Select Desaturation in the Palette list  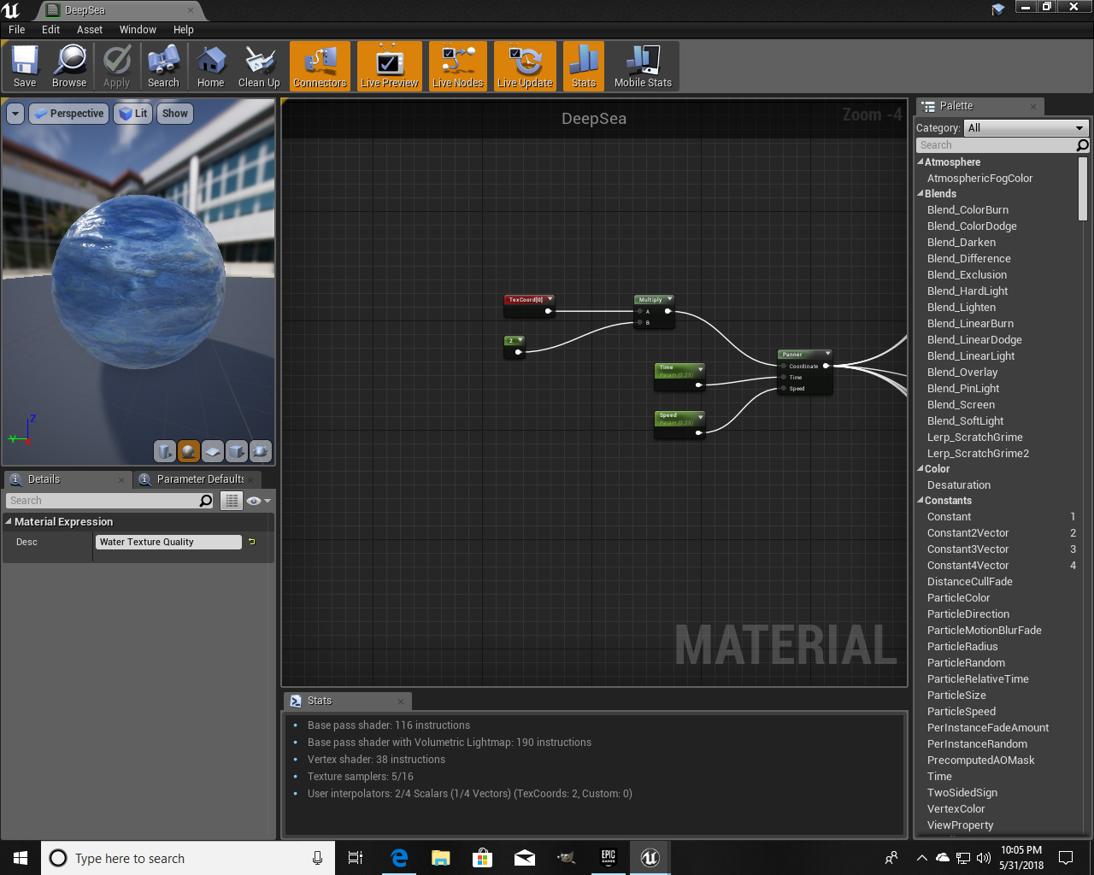coord(959,485)
